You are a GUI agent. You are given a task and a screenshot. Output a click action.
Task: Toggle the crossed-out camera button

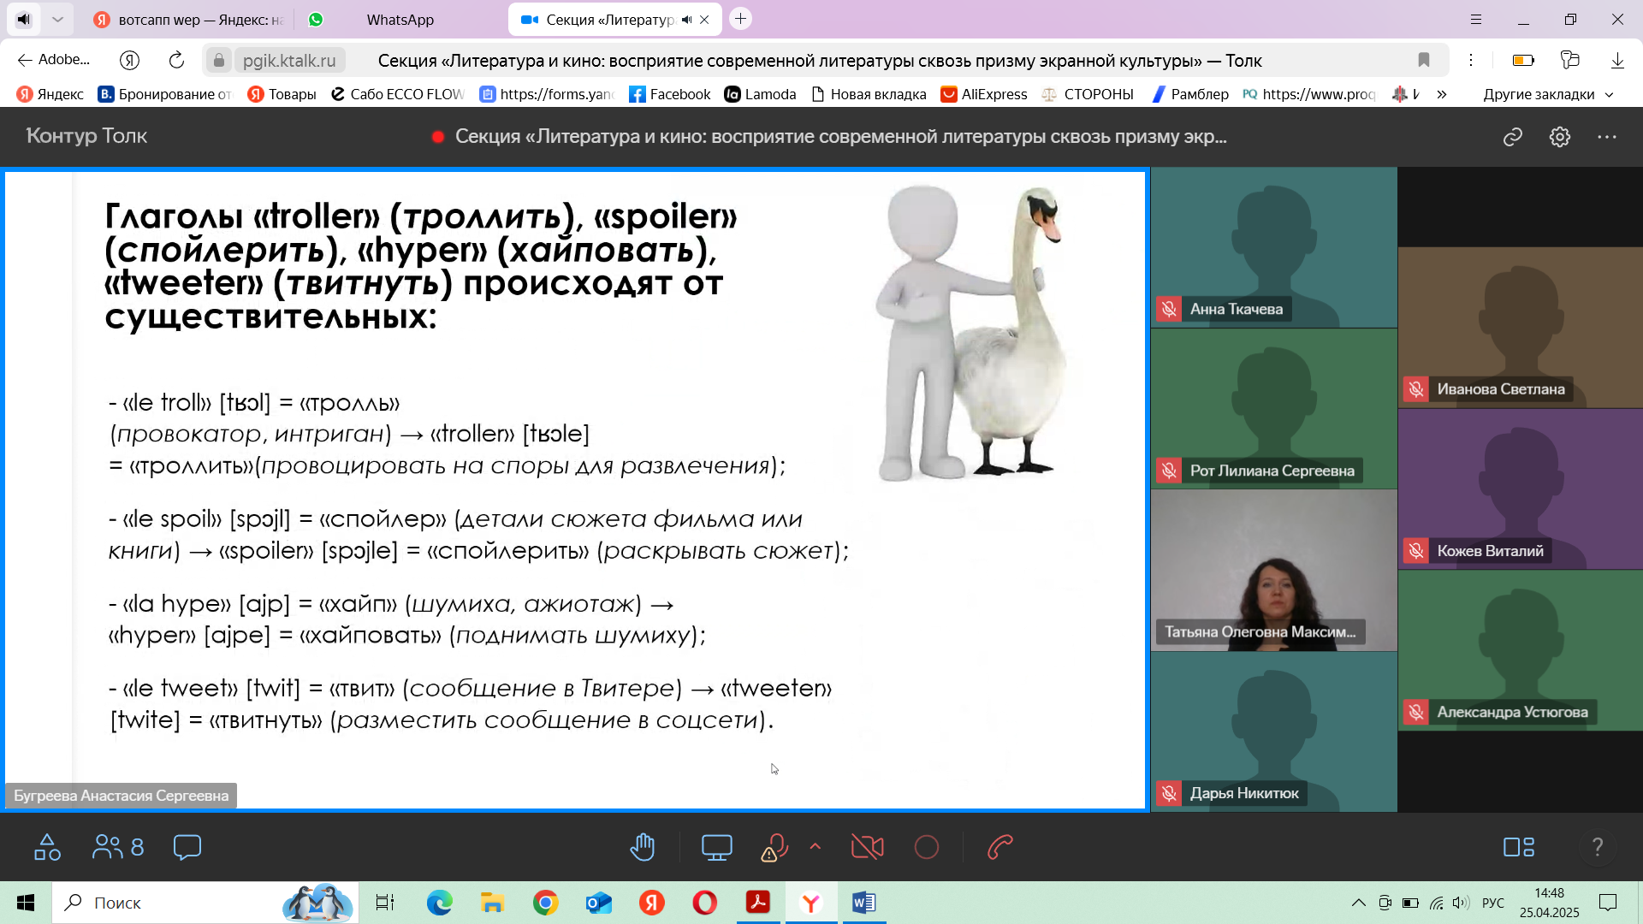[x=867, y=847]
